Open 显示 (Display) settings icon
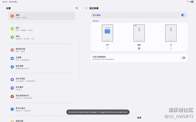 pyautogui.click(x=12, y=29)
